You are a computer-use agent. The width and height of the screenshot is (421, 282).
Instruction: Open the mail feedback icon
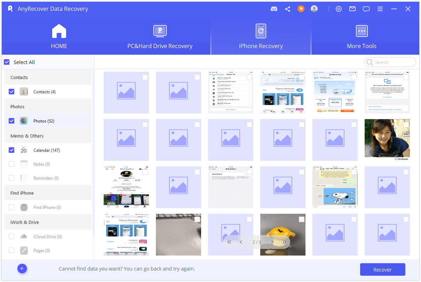[x=352, y=9]
